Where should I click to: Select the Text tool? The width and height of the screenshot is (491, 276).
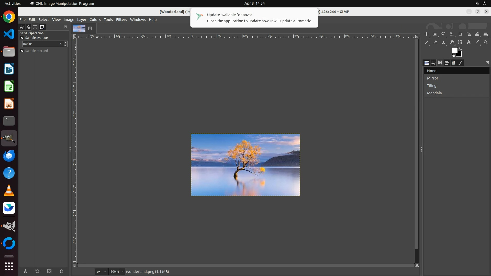469,42
